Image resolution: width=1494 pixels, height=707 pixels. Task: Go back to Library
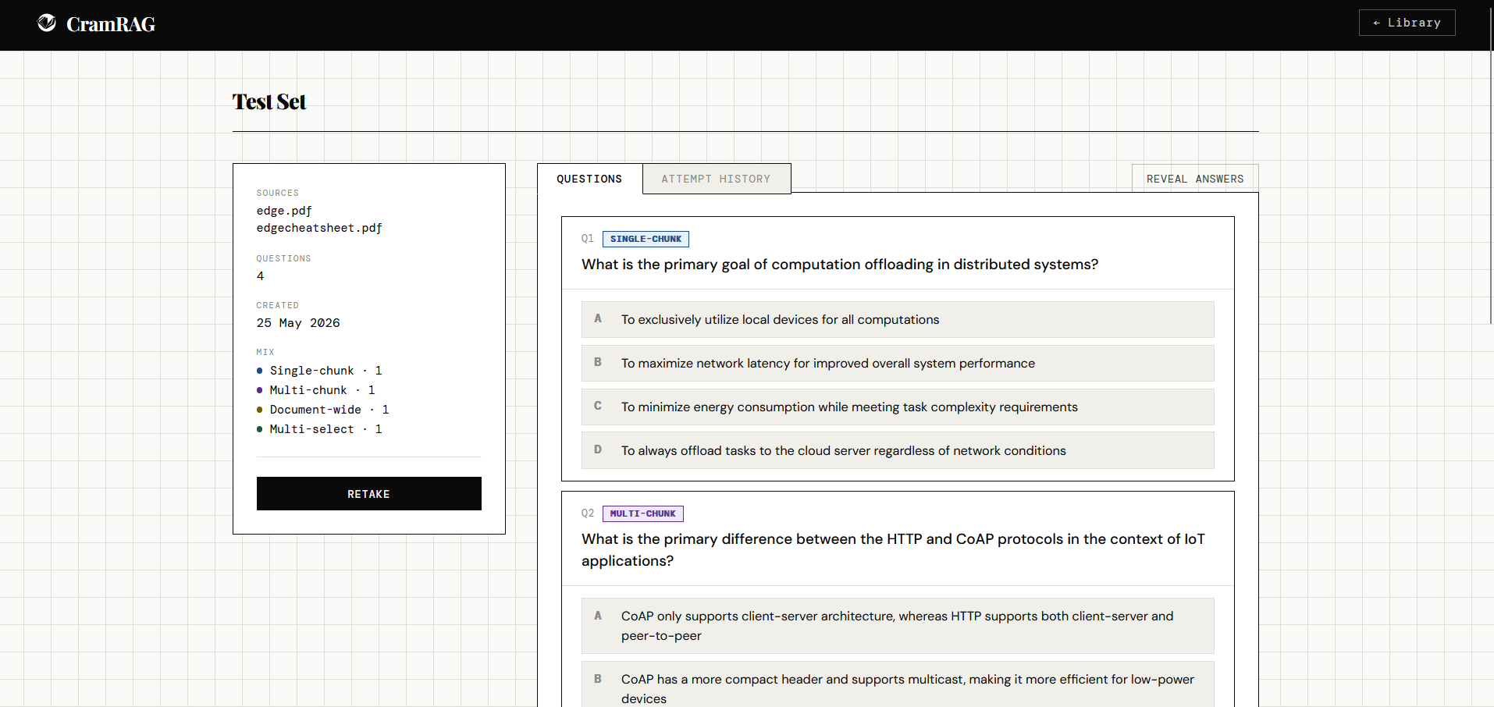[1407, 23]
